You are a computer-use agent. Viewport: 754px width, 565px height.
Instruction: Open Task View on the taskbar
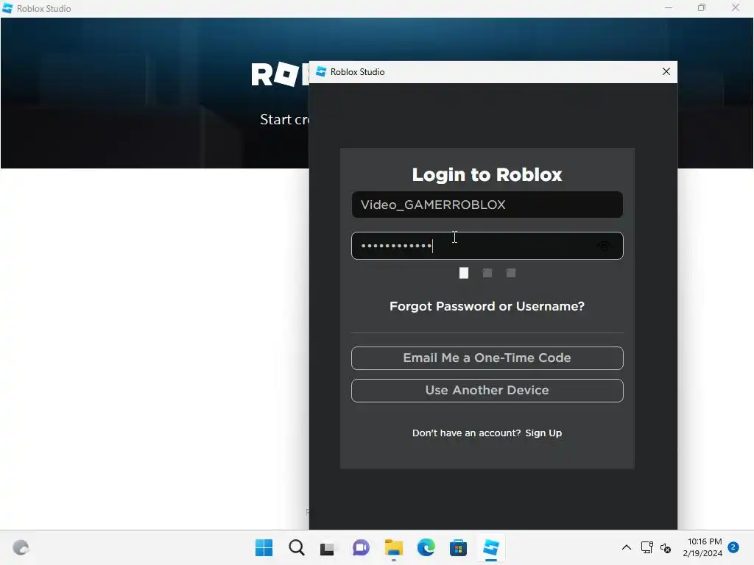(328, 548)
